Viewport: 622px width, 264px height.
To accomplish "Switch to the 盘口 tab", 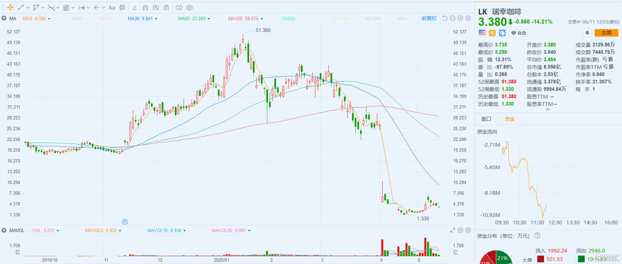I will coord(486,119).
